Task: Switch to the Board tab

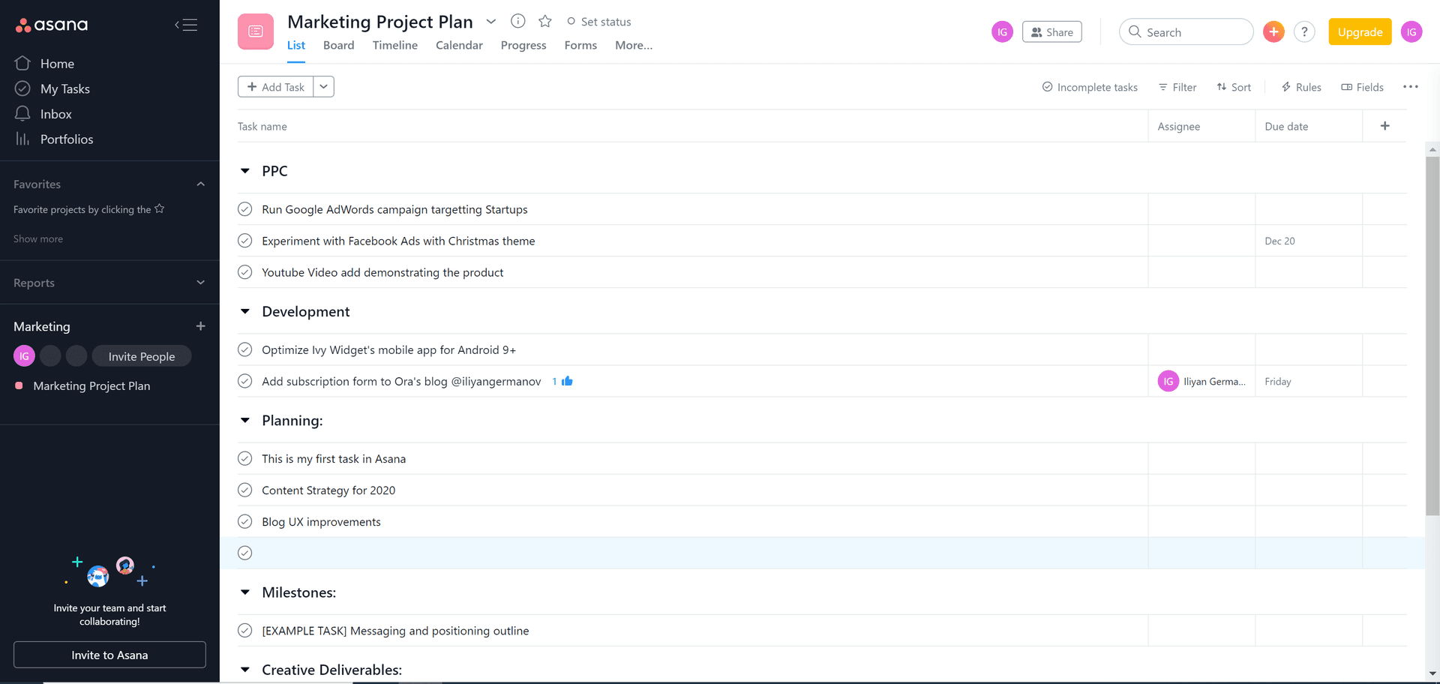Action: coord(339,45)
